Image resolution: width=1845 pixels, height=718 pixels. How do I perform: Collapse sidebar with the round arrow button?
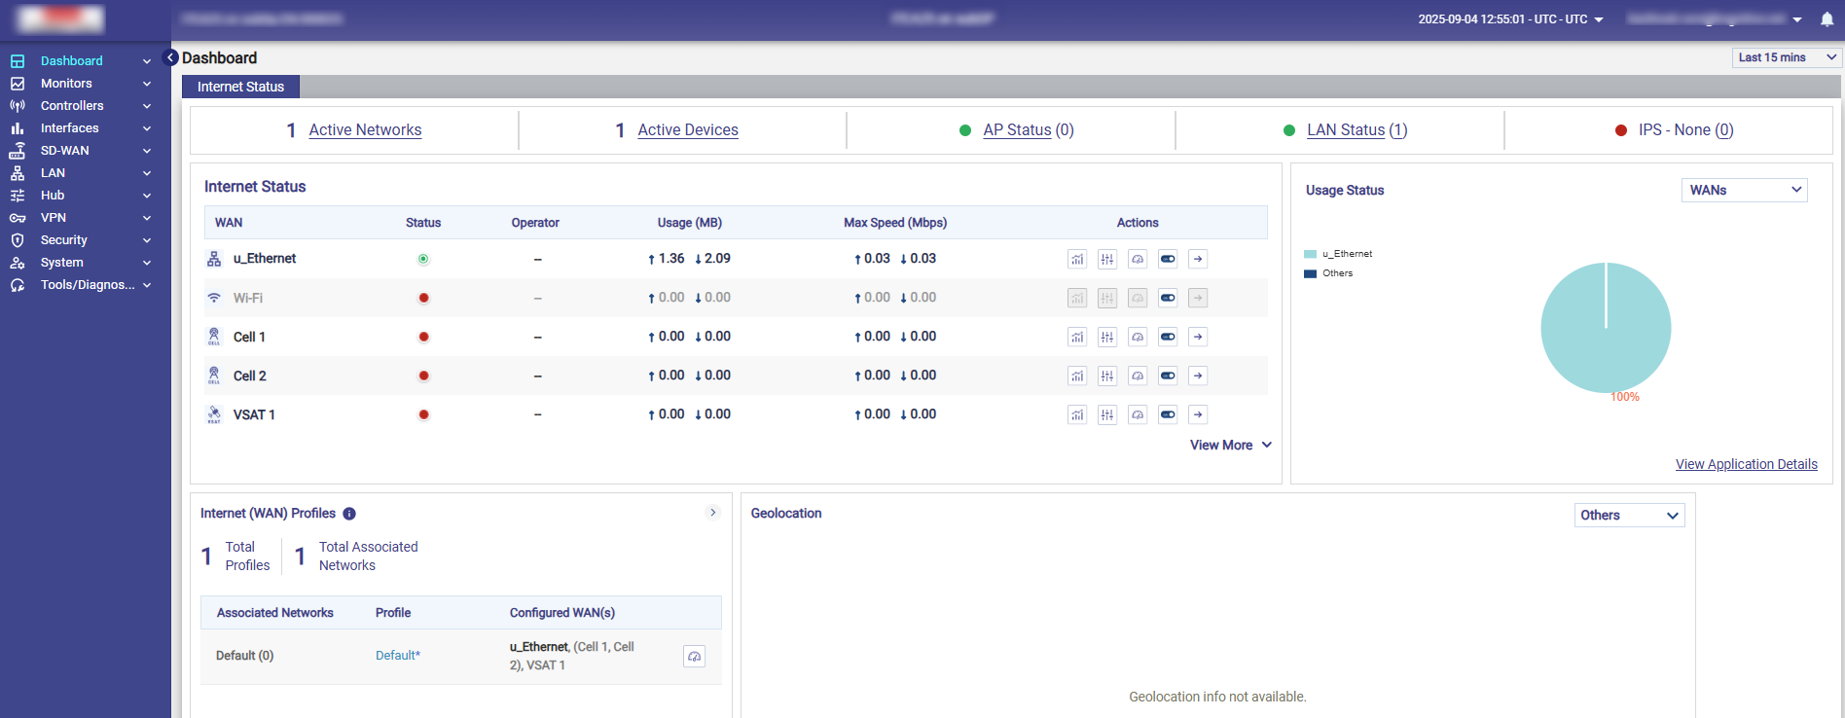click(x=170, y=57)
